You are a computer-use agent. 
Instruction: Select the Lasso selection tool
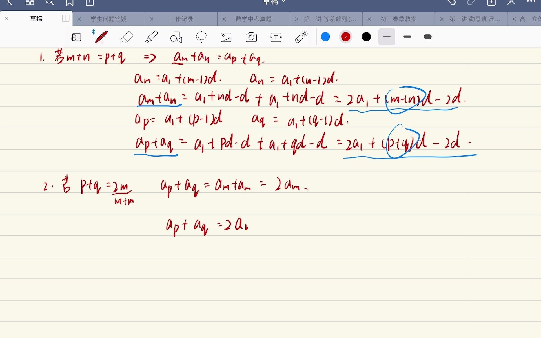tap(201, 37)
